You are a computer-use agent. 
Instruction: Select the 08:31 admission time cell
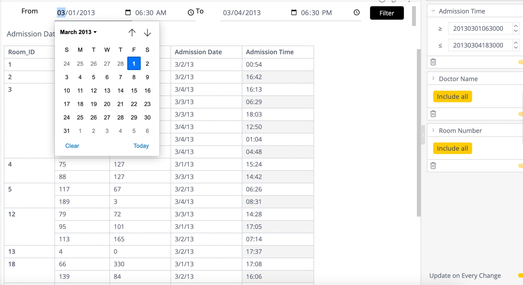(278, 202)
